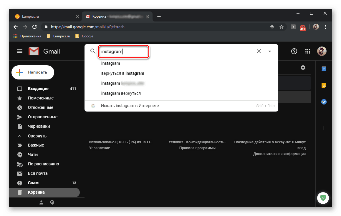Open По расписанию folder
The width and height of the screenshot is (341, 216).
click(x=44, y=164)
